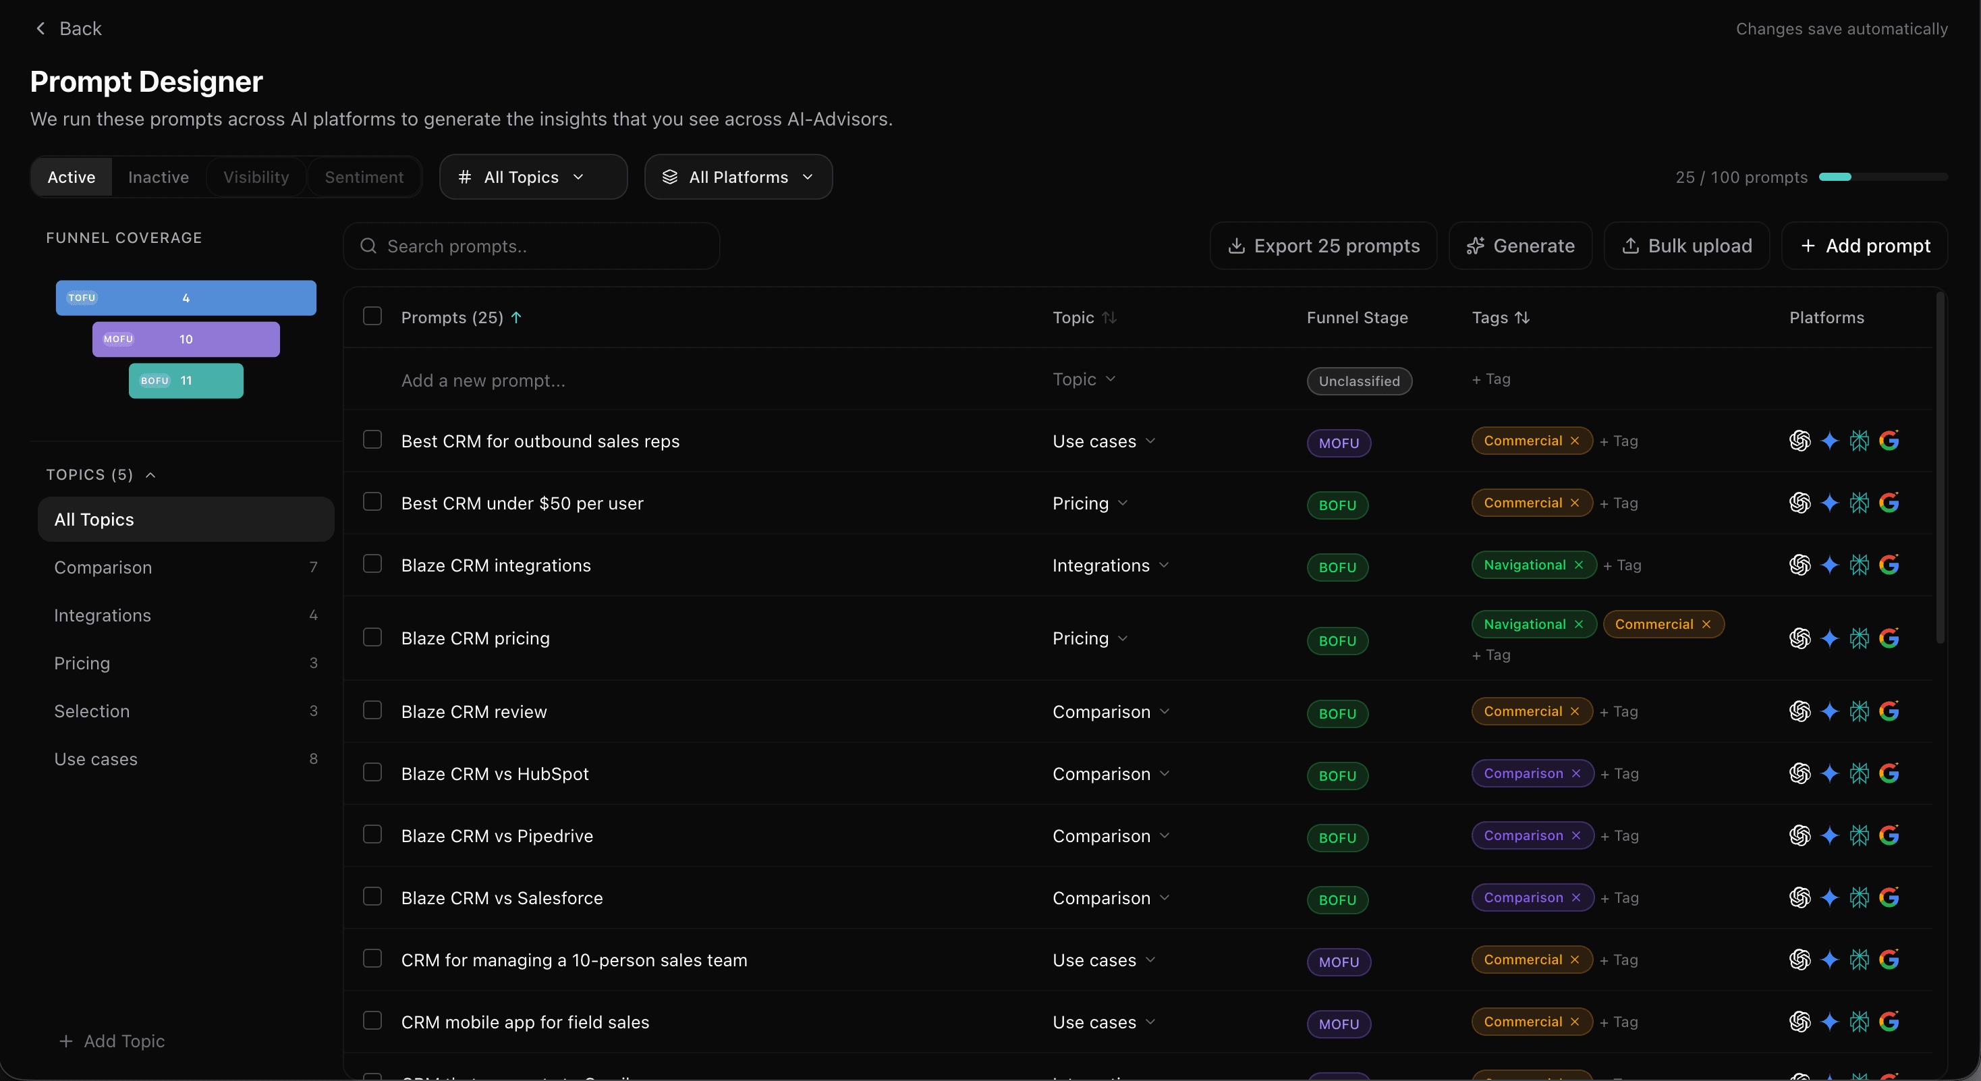Open Use cases dropdown for CRM mobile app for field sales
This screenshot has width=1981, height=1081.
point(1104,1022)
